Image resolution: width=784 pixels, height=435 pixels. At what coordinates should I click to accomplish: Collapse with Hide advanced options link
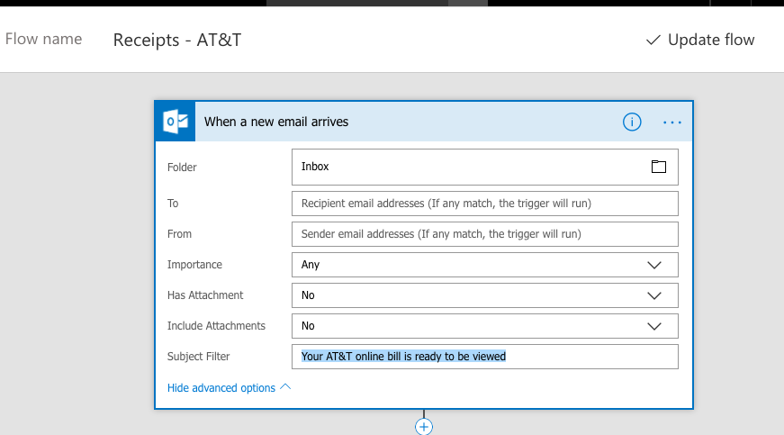229,388
